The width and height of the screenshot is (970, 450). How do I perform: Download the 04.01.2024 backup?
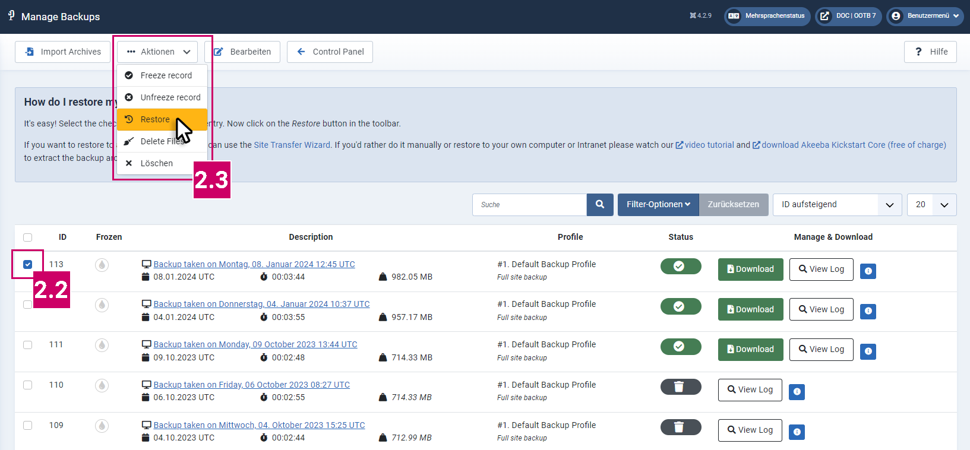750,309
